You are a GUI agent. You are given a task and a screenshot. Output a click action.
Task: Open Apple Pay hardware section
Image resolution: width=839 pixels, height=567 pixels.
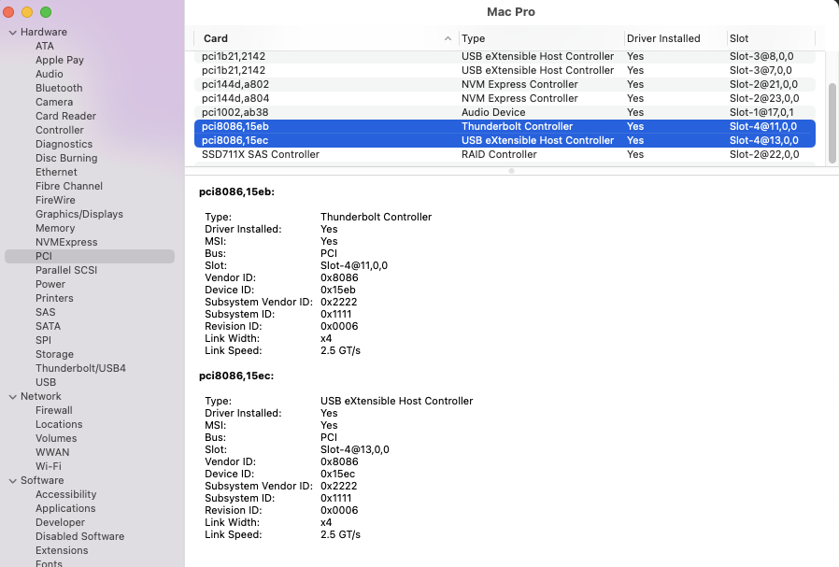click(x=60, y=60)
